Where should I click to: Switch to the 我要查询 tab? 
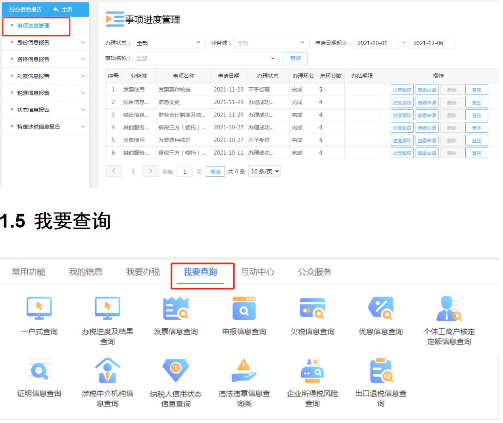[200, 272]
